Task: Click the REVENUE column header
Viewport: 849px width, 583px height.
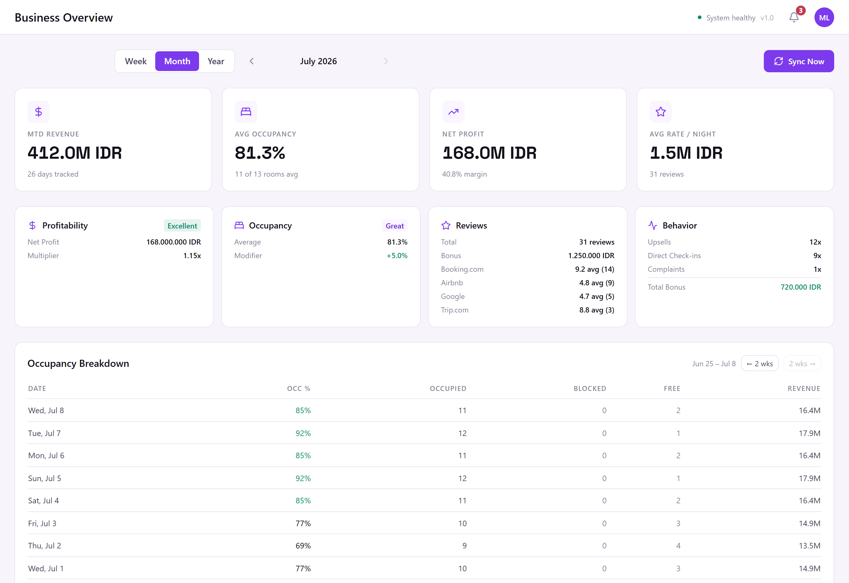Action: pos(804,388)
